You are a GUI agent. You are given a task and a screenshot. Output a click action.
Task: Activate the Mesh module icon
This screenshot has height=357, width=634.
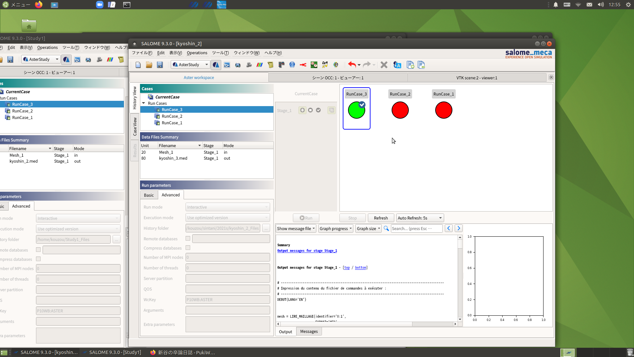(249, 65)
